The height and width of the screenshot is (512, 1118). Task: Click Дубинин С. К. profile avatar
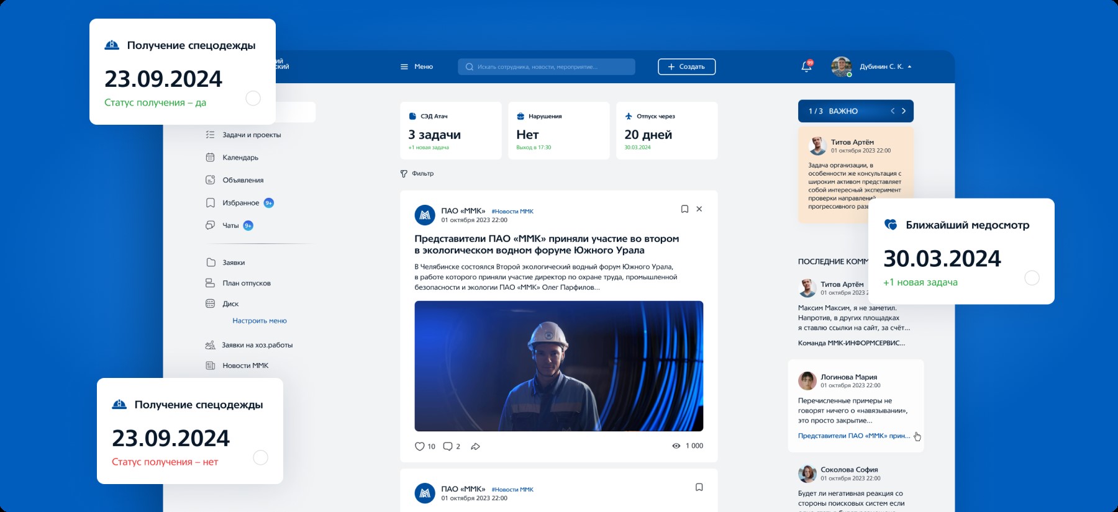[x=841, y=66]
